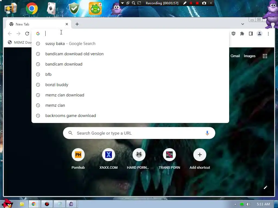
Task: Select the 'memz clan' suggestion
Action: 130,105
